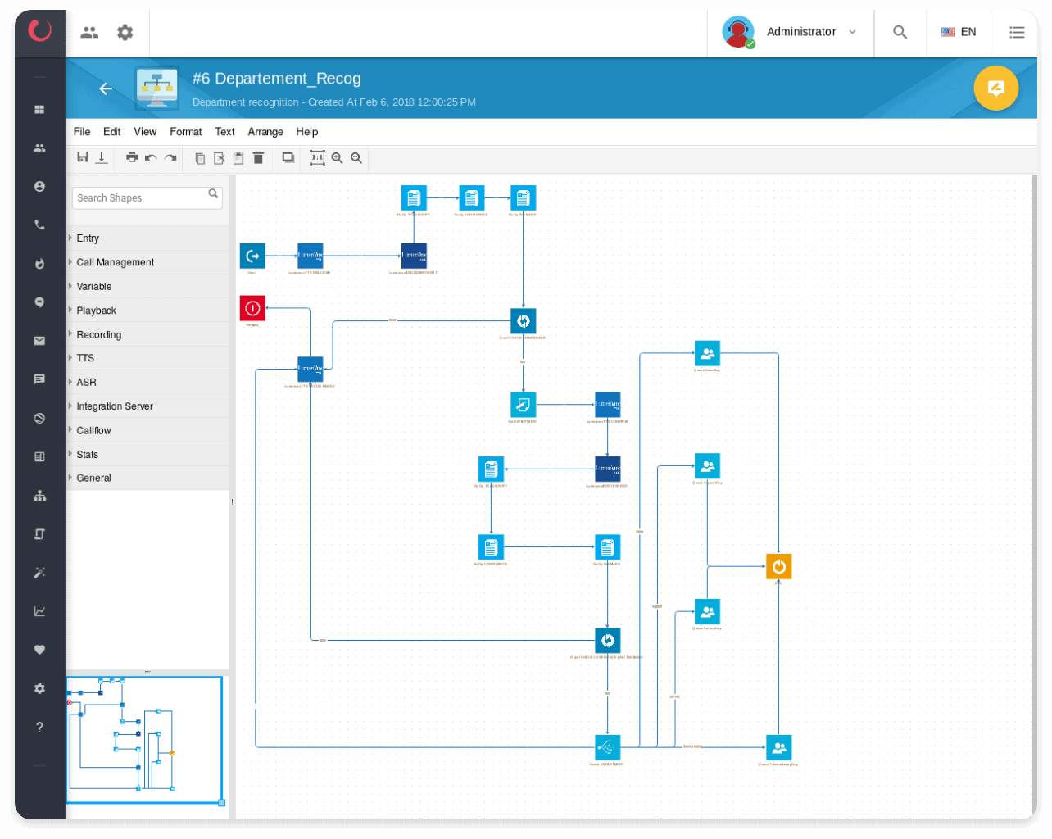Expand the Call Management shapes category
Image resolution: width=1052 pixels, height=839 pixels.
(115, 262)
